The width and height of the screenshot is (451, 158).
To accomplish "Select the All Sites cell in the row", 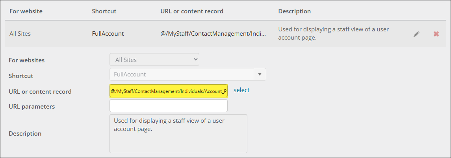I will click(x=20, y=34).
